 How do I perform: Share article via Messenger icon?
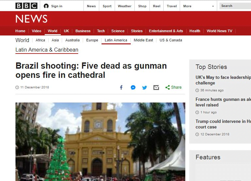pos(133,87)
